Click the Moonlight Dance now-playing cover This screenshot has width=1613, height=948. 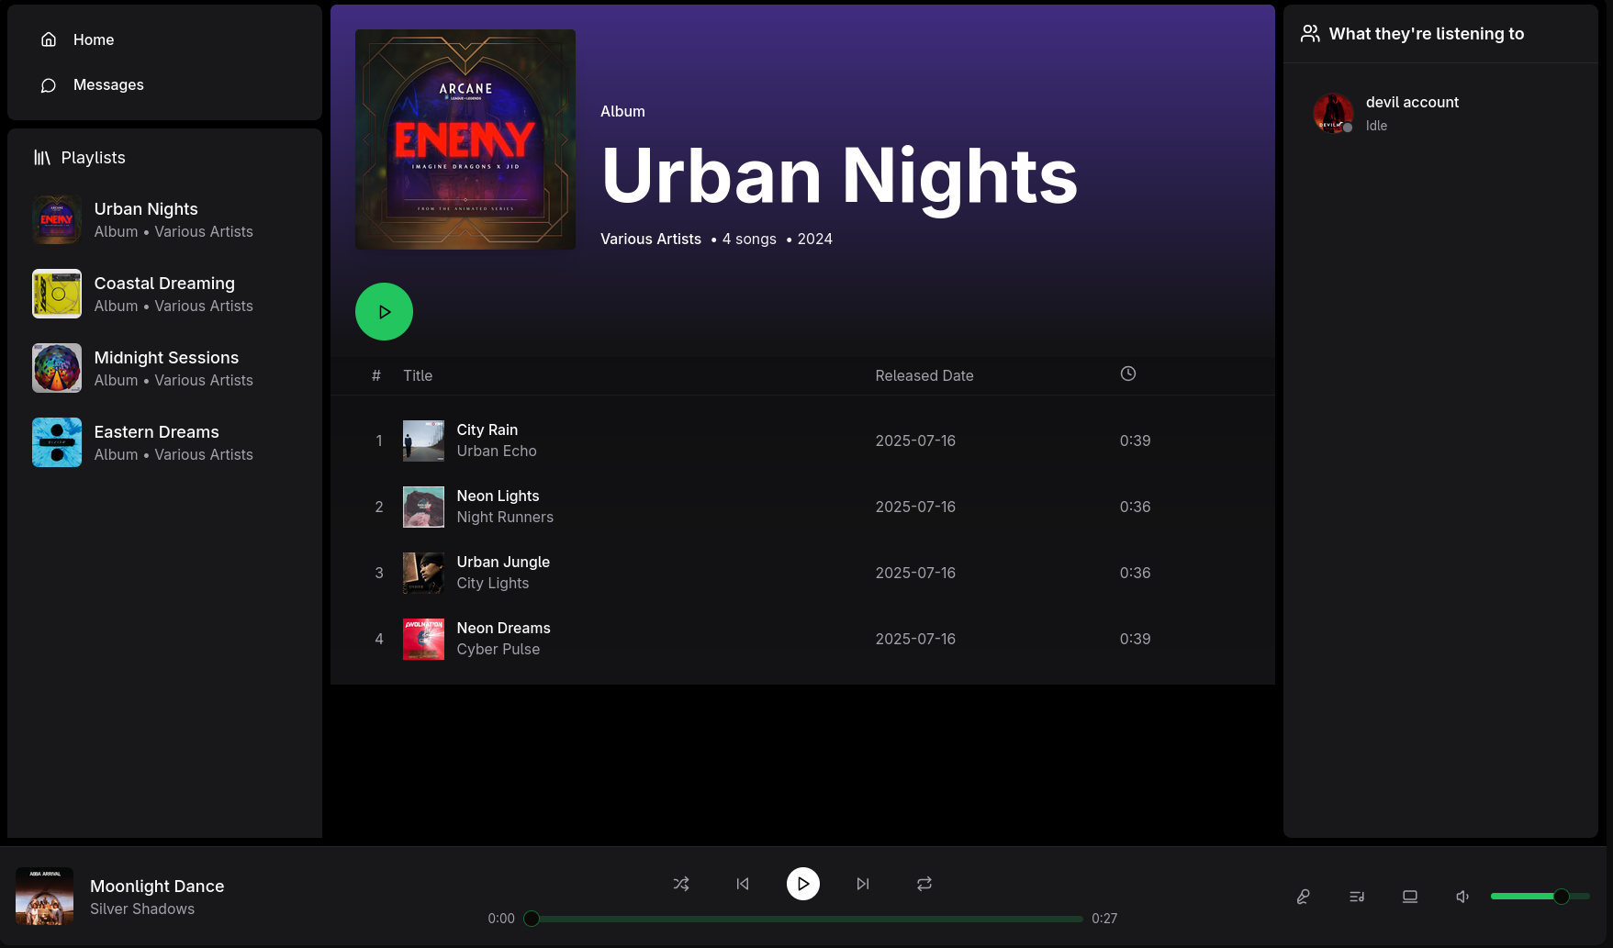point(44,896)
